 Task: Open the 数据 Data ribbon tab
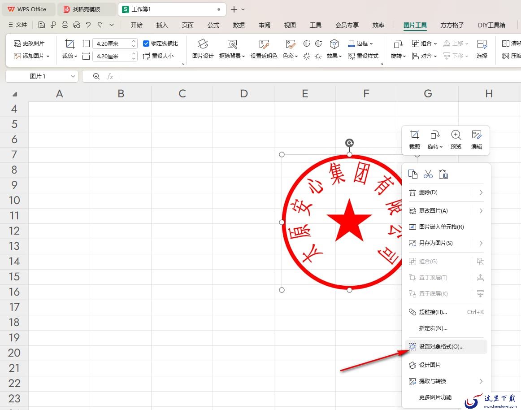239,25
